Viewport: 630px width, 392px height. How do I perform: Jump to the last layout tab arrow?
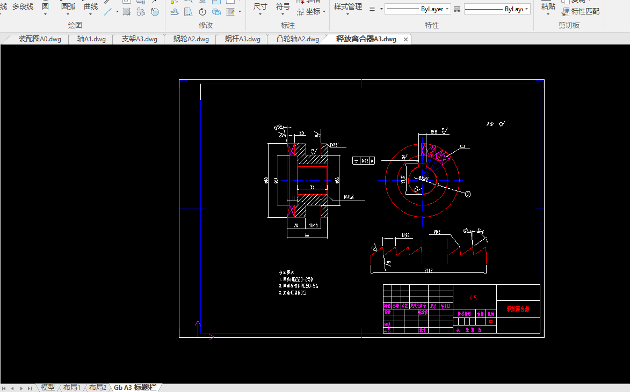30,388
